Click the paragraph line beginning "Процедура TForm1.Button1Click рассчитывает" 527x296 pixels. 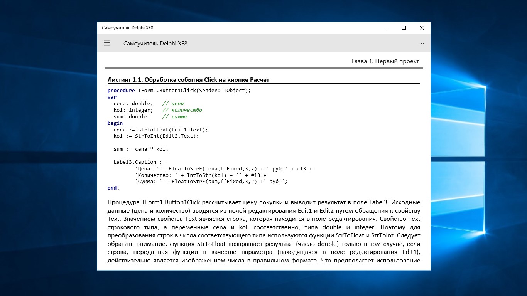point(264,202)
